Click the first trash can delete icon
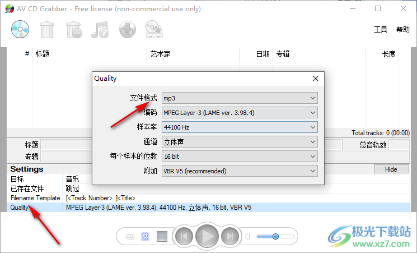The width and height of the screenshot is (417, 253). (47, 29)
